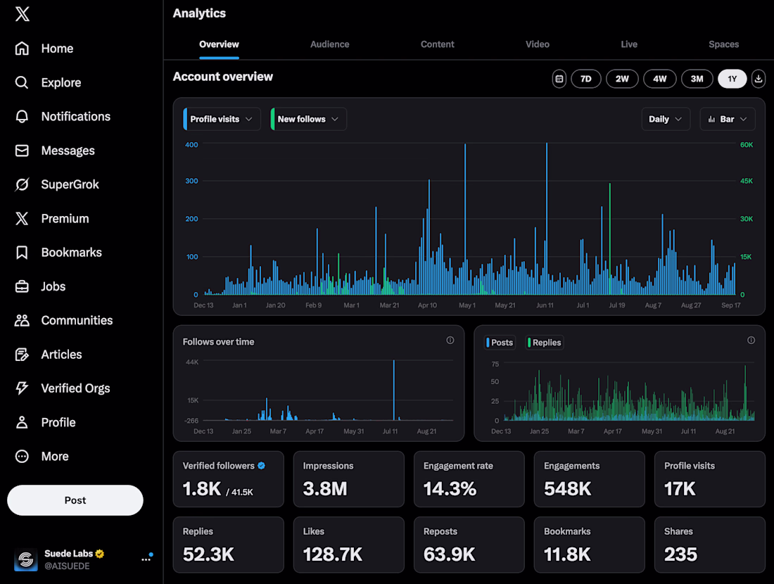The height and width of the screenshot is (584, 774).
Task: Click the SuperGrok icon
Action: pyautogui.click(x=22, y=184)
